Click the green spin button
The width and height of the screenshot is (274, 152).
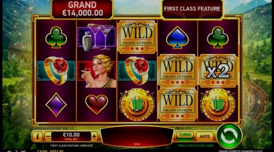coord(229,136)
